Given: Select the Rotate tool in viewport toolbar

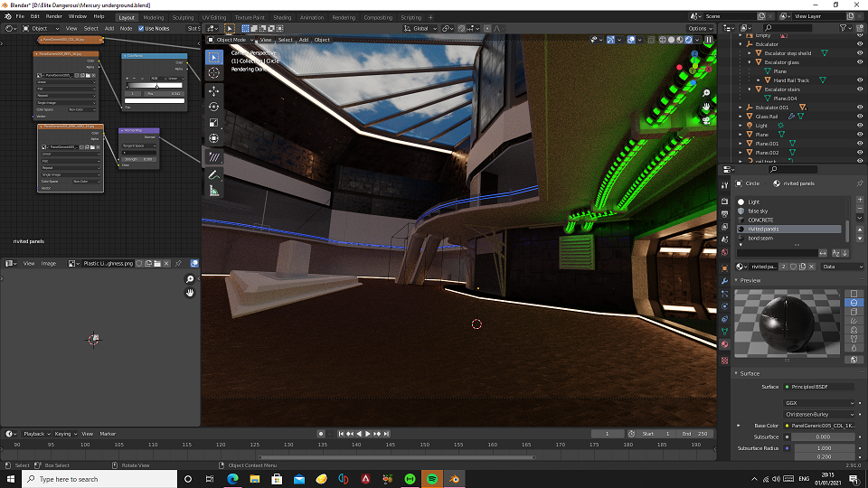Looking at the screenshot, I should pos(213,107).
